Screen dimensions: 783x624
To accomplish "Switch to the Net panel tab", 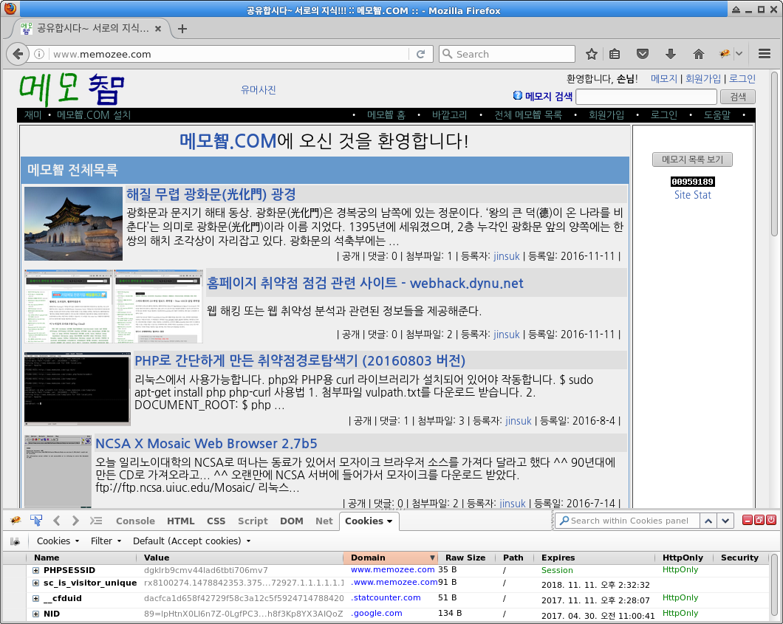I will (324, 521).
